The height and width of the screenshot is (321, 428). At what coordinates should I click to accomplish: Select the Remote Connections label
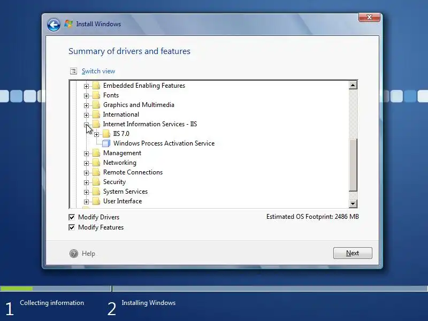tap(133, 172)
